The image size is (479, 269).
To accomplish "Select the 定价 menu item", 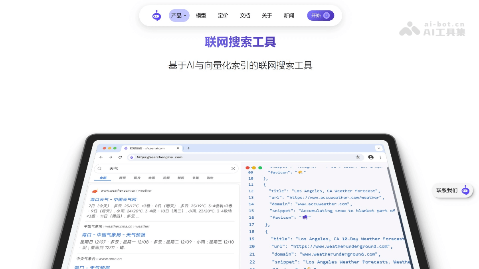I will [x=223, y=16].
